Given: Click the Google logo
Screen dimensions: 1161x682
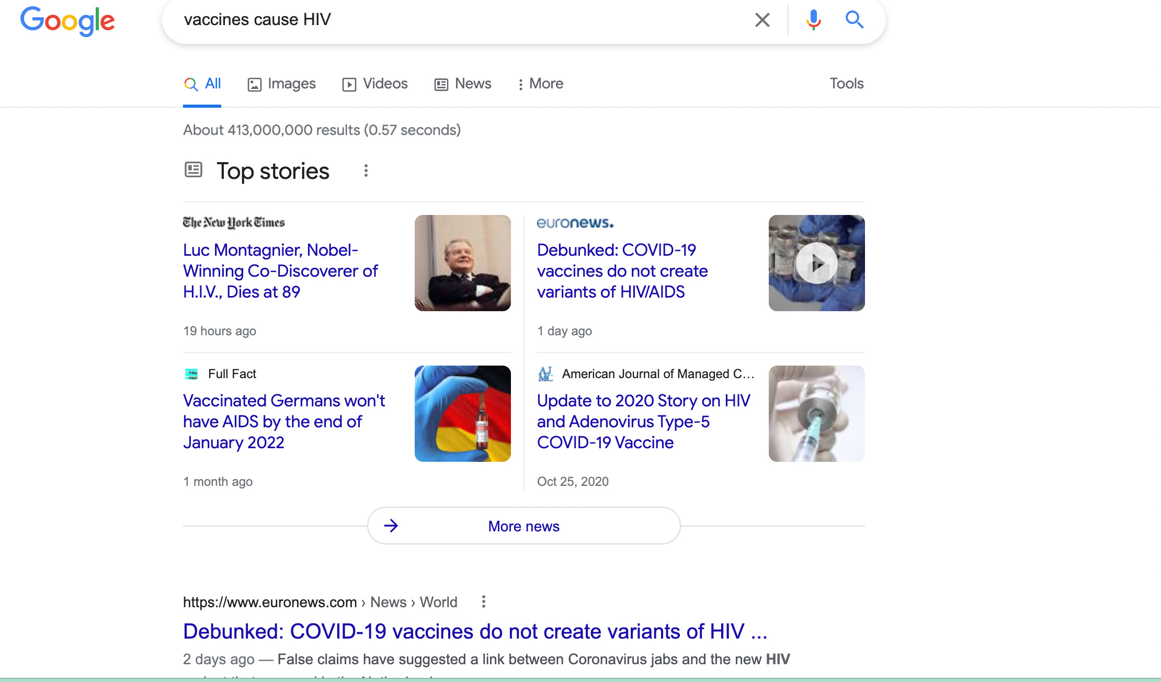Looking at the screenshot, I should coord(67,21).
